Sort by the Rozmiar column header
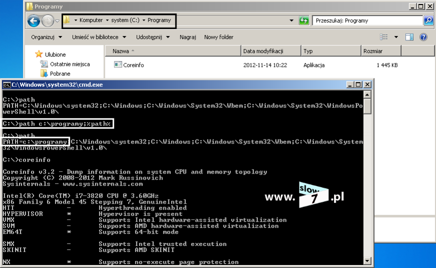 point(381,51)
